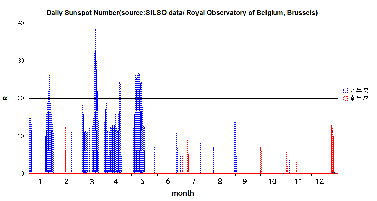Click the Daily Sunspot Number chart title

182,13
